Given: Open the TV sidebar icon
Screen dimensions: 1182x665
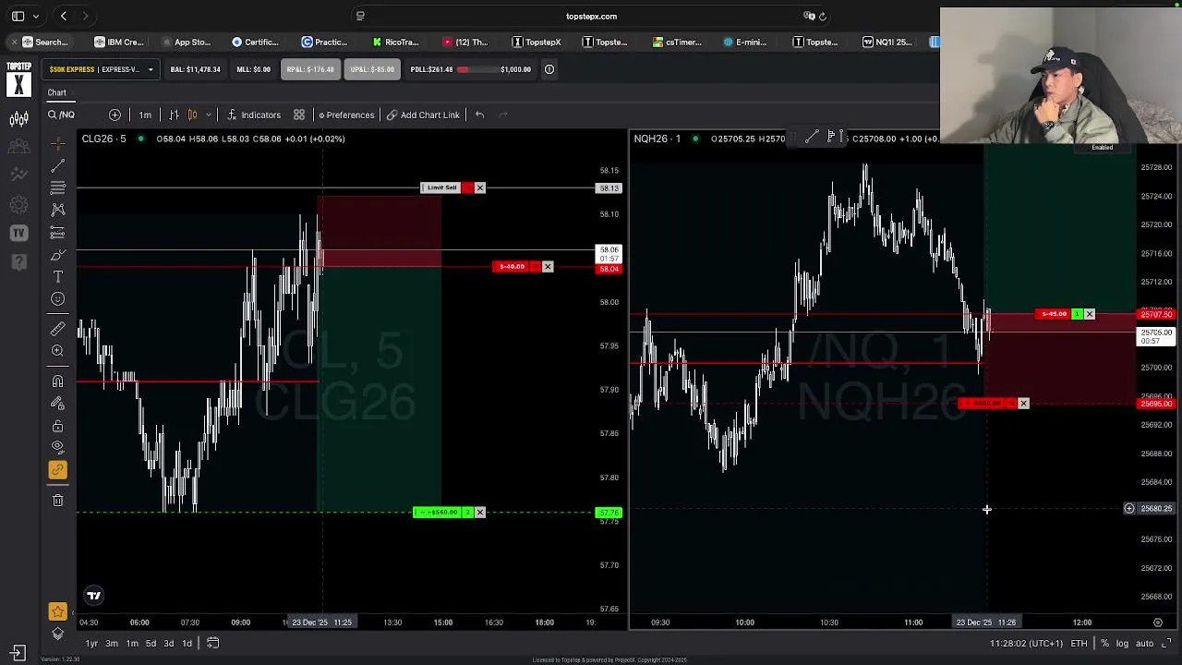Looking at the screenshot, I should (x=18, y=234).
